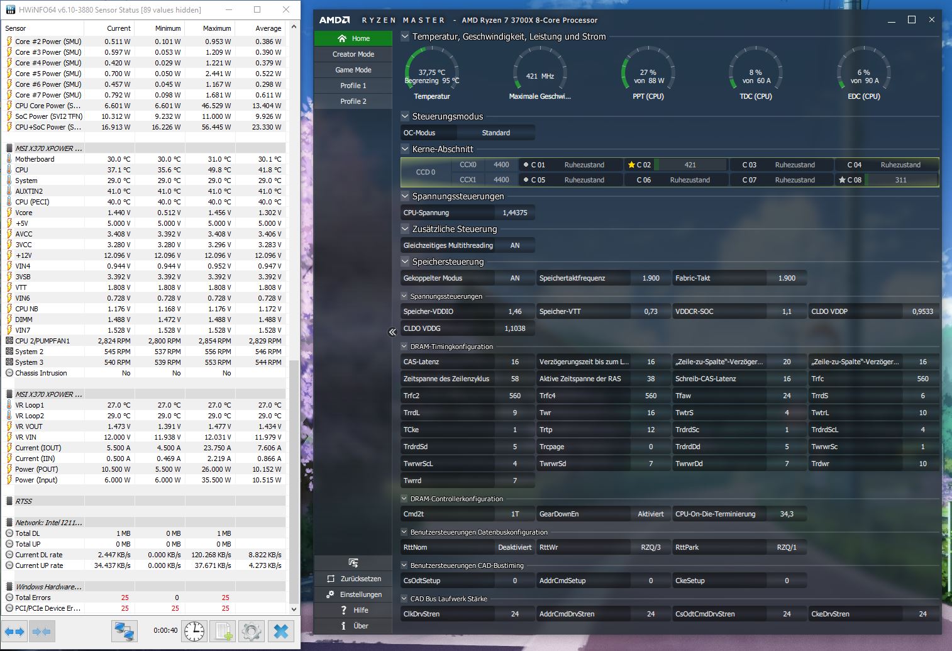Toggle RttNom Deaktiviert value
This screenshot has width=952, height=651.
tap(515, 547)
